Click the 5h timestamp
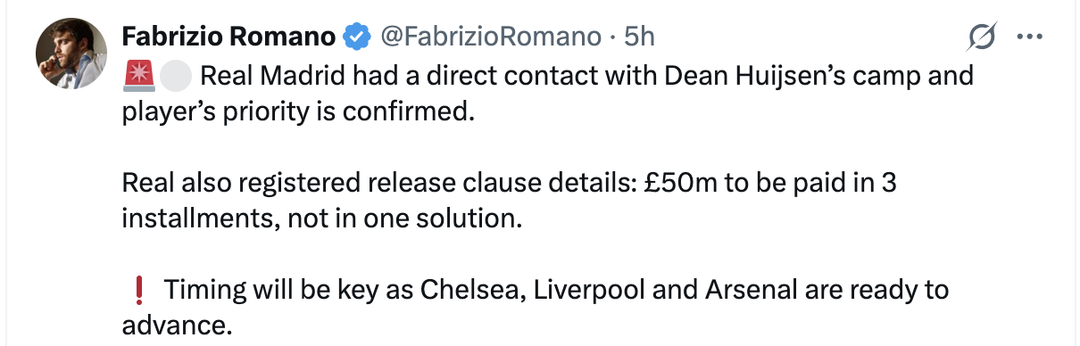The height and width of the screenshot is (346, 1080). click(639, 37)
